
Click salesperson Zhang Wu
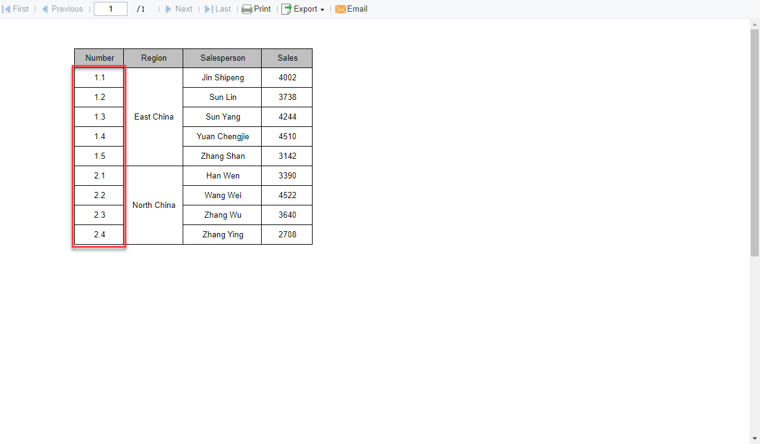point(222,215)
